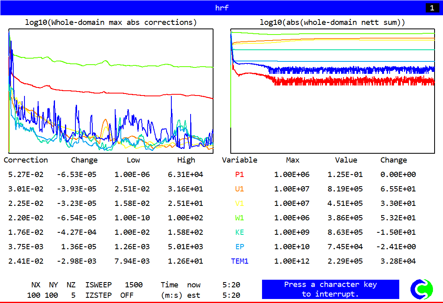The height and width of the screenshot is (303, 443).
Task: Select the EP variable label
Action: pos(240,247)
